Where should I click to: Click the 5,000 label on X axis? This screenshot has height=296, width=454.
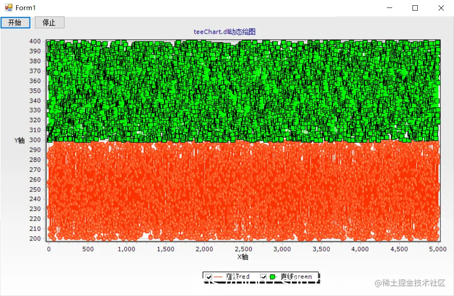(x=438, y=249)
